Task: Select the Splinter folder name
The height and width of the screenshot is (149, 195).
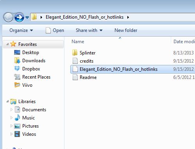Action: point(88,53)
